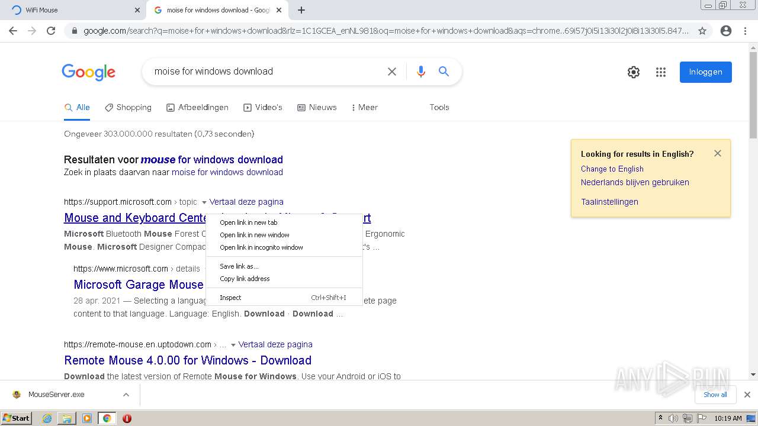Switch to Afbeeldingen results
The height and width of the screenshot is (426, 758).
pos(197,108)
